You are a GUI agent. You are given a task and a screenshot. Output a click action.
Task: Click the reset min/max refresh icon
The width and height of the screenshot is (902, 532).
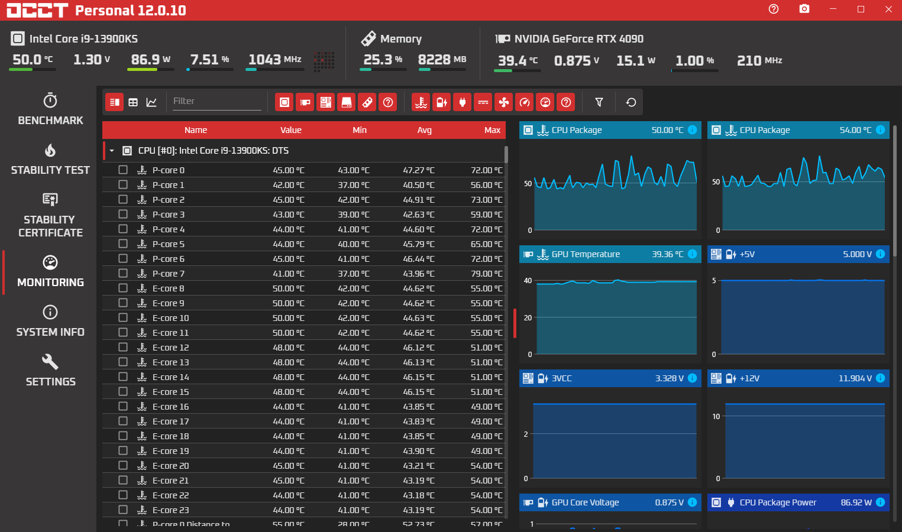point(631,102)
